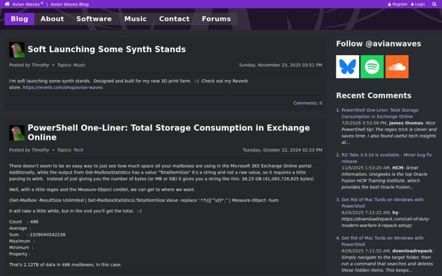The image size is (442, 276).
Task: Click HCM commenter name
Action: point(398,168)
